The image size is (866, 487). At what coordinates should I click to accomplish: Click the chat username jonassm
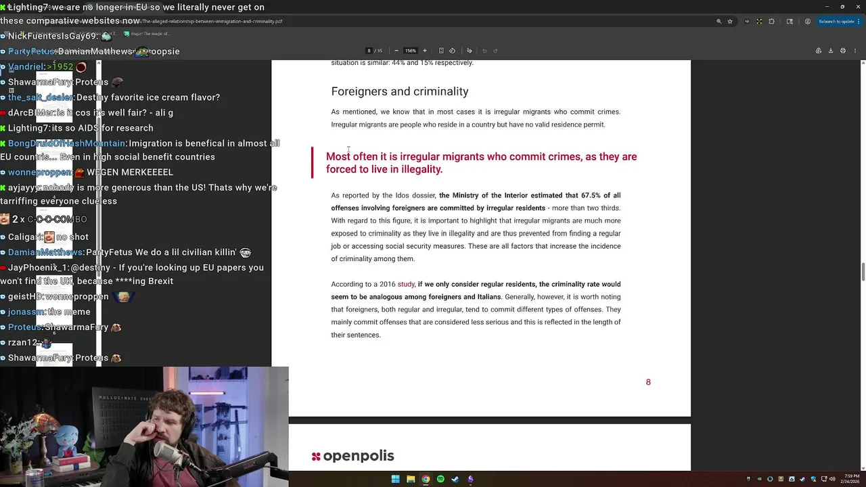(x=26, y=312)
